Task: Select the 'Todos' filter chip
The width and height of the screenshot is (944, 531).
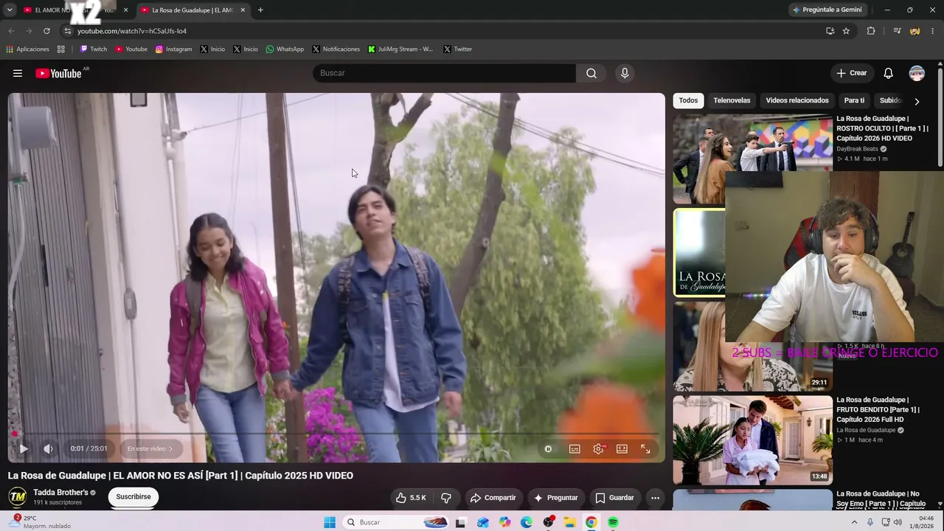Action: 688,100
